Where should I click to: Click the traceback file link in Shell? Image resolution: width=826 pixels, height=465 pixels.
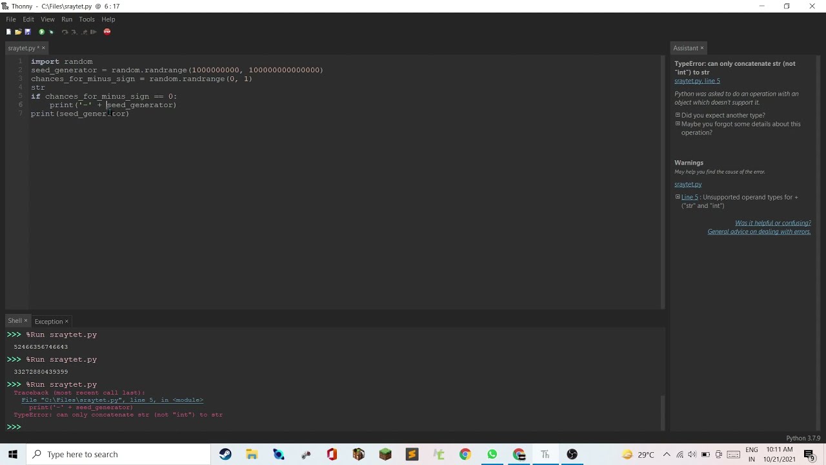[x=112, y=400]
